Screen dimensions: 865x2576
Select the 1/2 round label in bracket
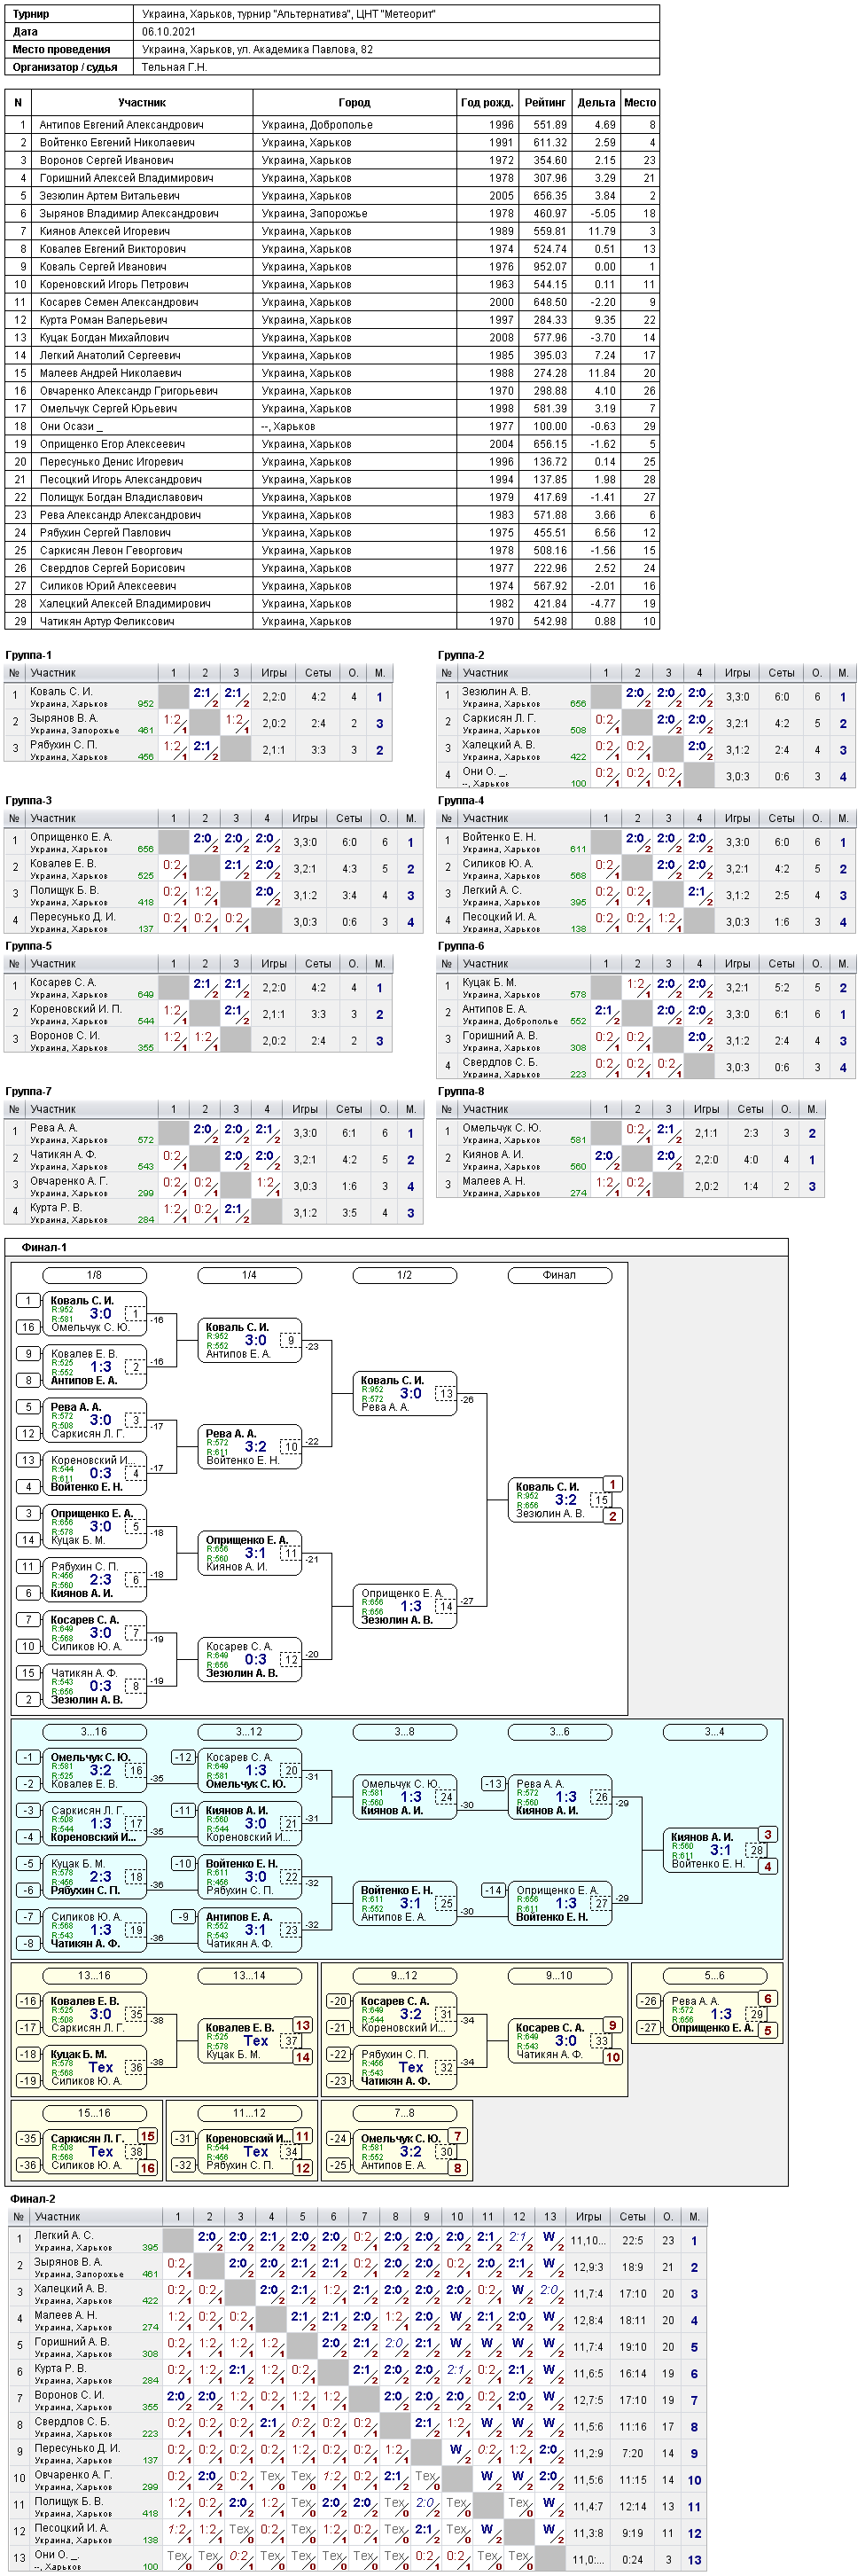pos(404,1275)
